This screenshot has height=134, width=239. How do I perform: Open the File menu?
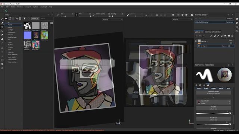click(3, 7)
